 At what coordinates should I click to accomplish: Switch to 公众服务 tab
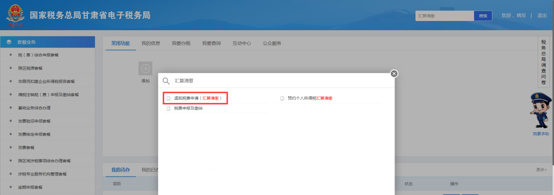pos(272,44)
